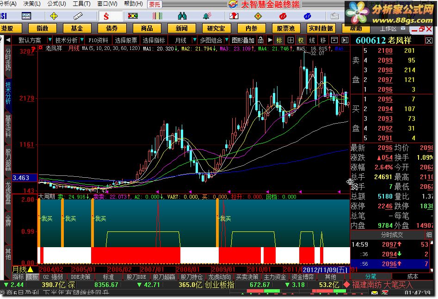Click the 股票池 yellow button

coord(286,28)
